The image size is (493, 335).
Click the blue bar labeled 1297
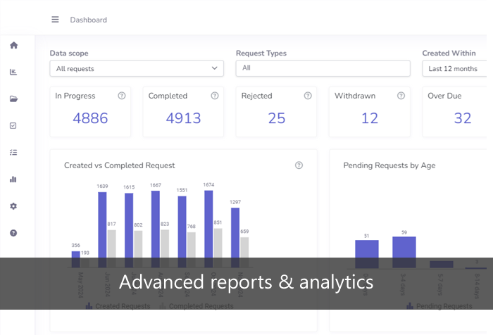235,238
